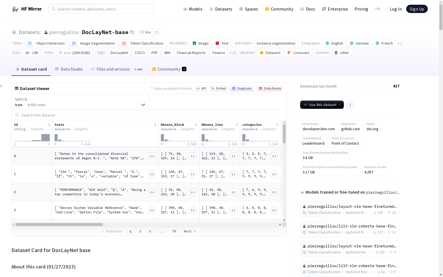Focus the Search this dataset field
Screen dimensions: 443x277
[149, 115]
